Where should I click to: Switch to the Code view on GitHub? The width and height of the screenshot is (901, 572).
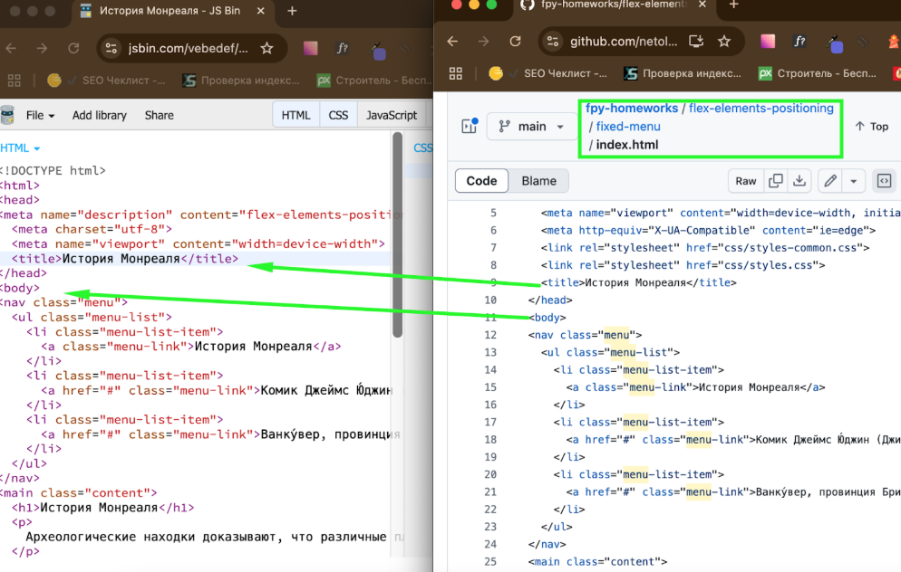click(x=481, y=181)
